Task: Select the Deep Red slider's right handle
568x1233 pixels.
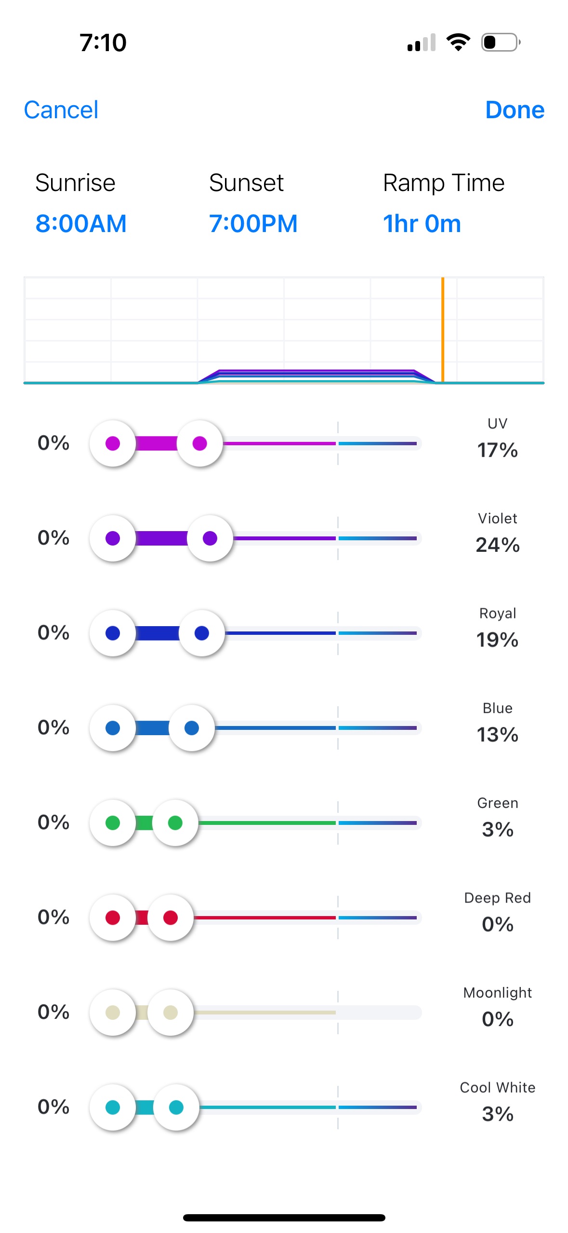Action: click(x=171, y=918)
